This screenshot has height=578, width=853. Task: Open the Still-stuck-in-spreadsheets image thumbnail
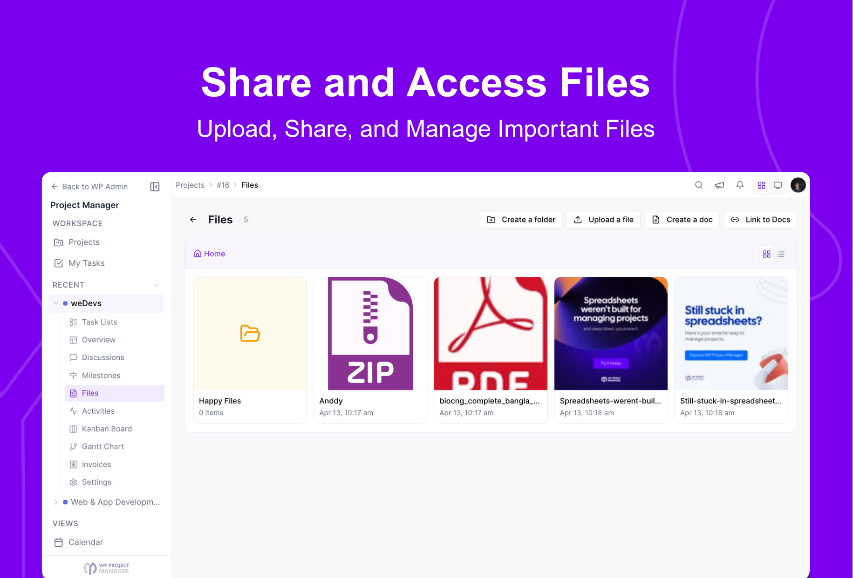(x=731, y=334)
